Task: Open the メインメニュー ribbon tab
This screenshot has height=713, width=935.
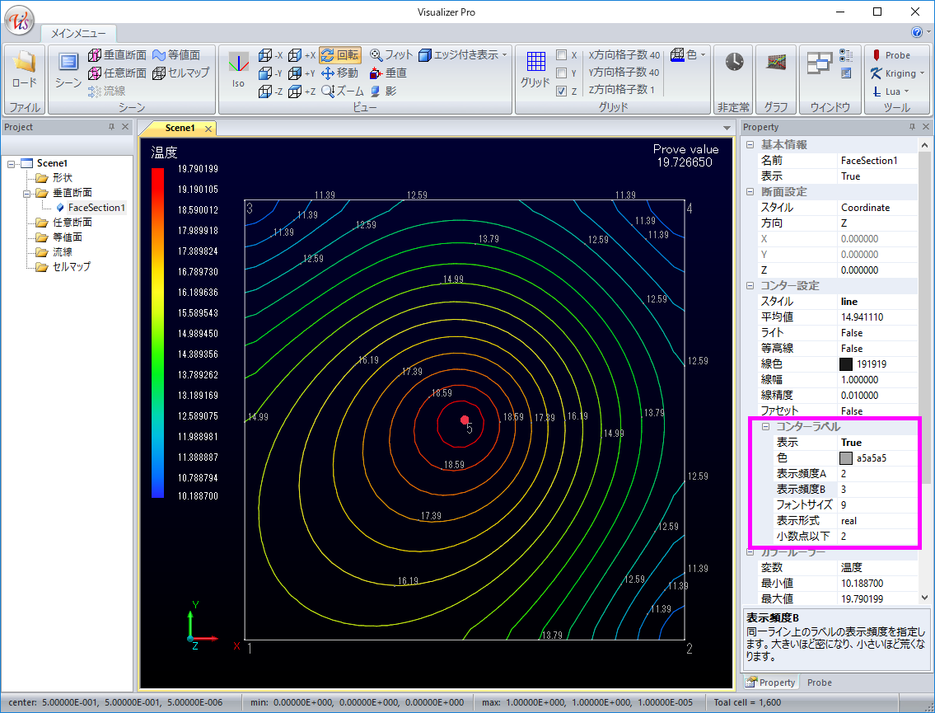Action: 78,34
